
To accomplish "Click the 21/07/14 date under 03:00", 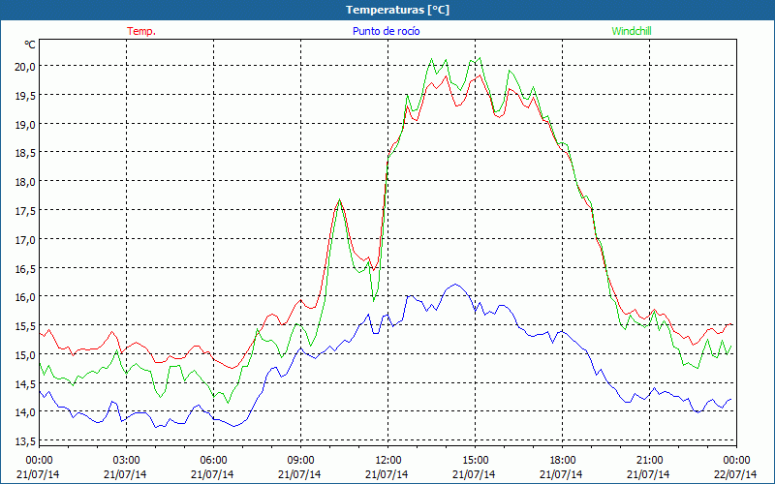I will pyautogui.click(x=126, y=474).
